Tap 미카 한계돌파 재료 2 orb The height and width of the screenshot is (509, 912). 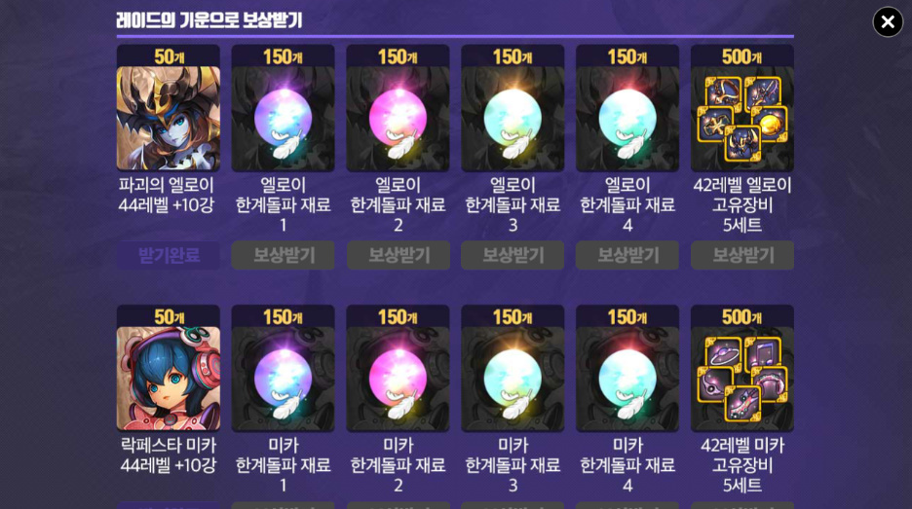(398, 379)
